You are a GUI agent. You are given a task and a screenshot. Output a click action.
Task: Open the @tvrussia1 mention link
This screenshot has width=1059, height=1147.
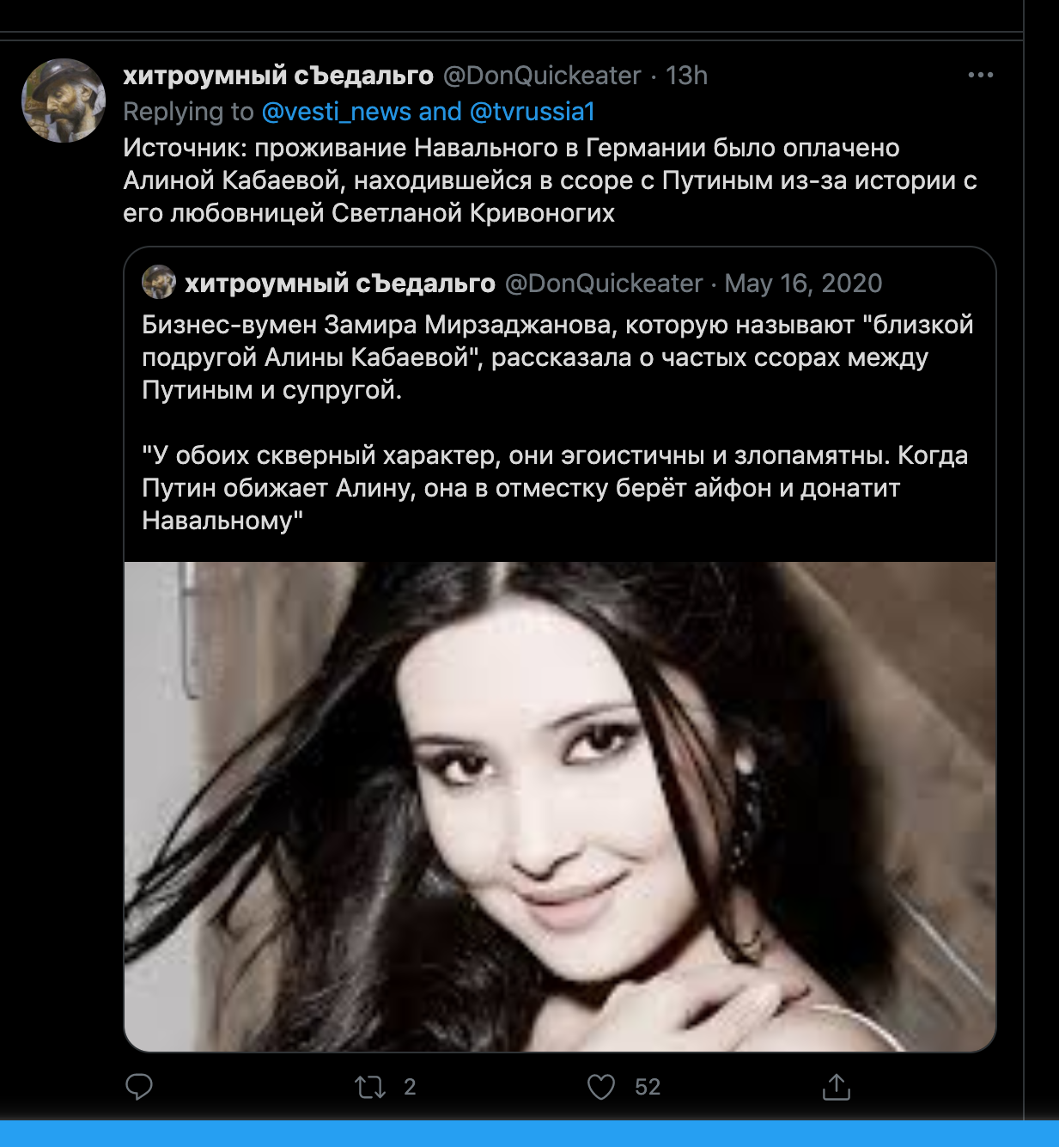tap(533, 112)
